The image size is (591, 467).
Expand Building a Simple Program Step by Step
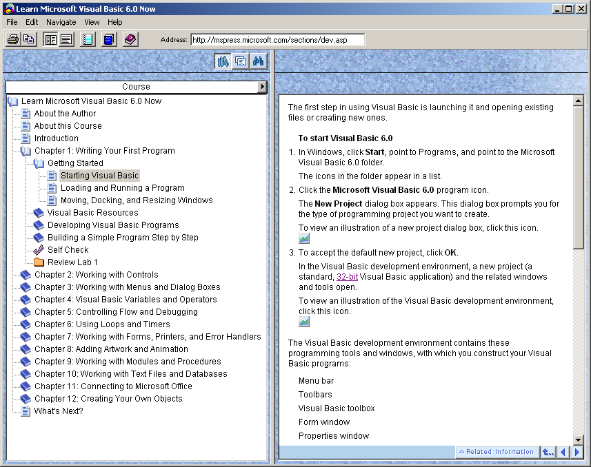pos(39,238)
